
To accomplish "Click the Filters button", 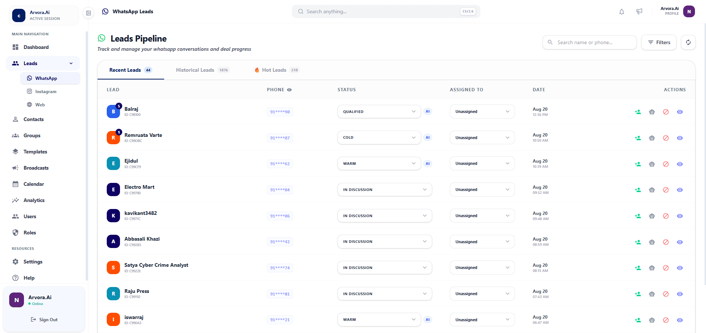I will [x=659, y=42].
